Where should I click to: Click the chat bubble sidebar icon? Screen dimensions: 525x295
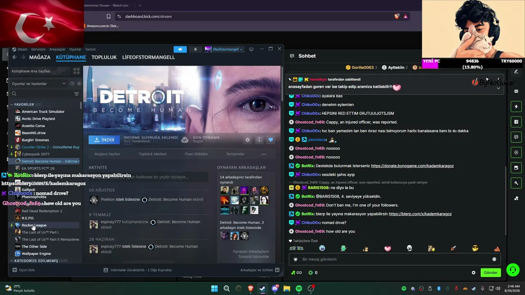point(516,137)
